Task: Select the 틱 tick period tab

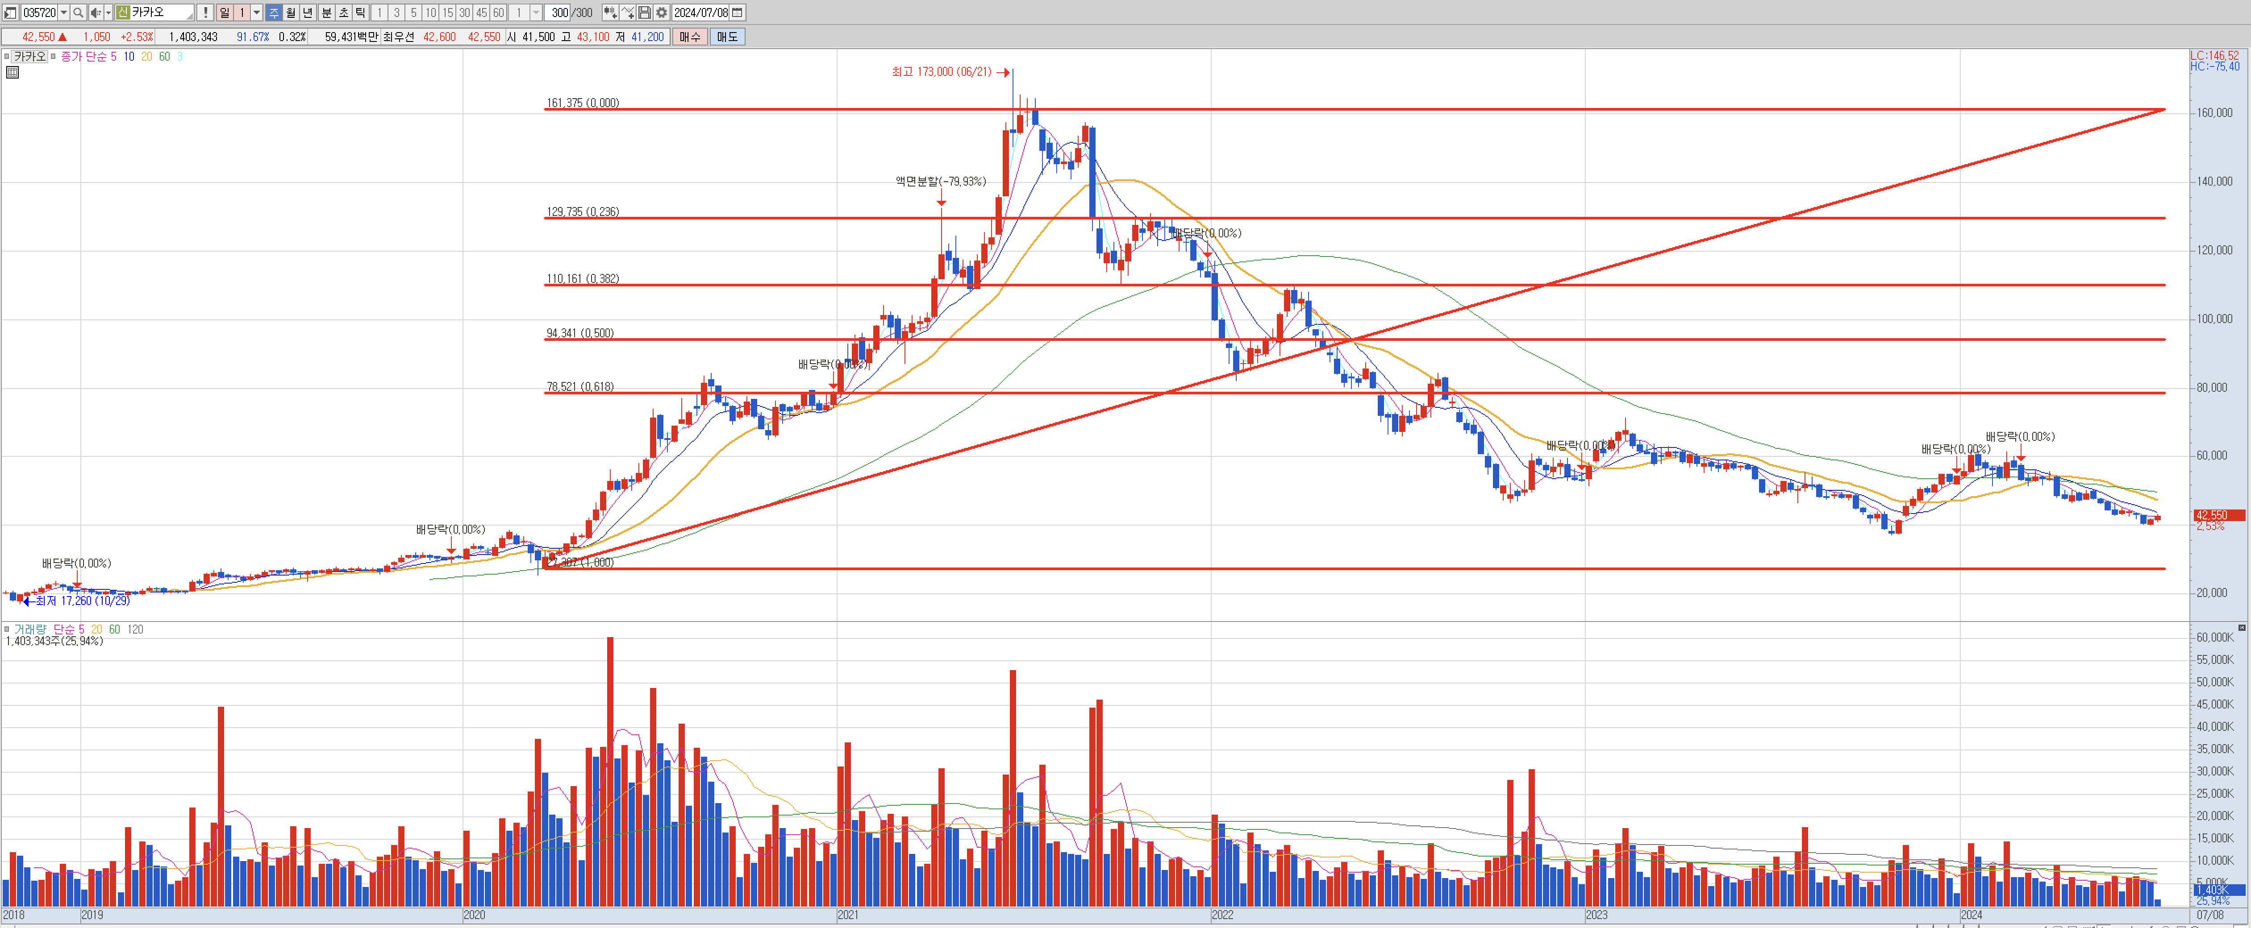Action: 360,12
